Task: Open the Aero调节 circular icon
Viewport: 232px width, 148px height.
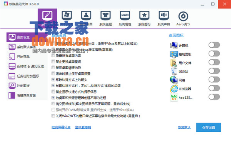Action: pyautogui.click(x=183, y=16)
